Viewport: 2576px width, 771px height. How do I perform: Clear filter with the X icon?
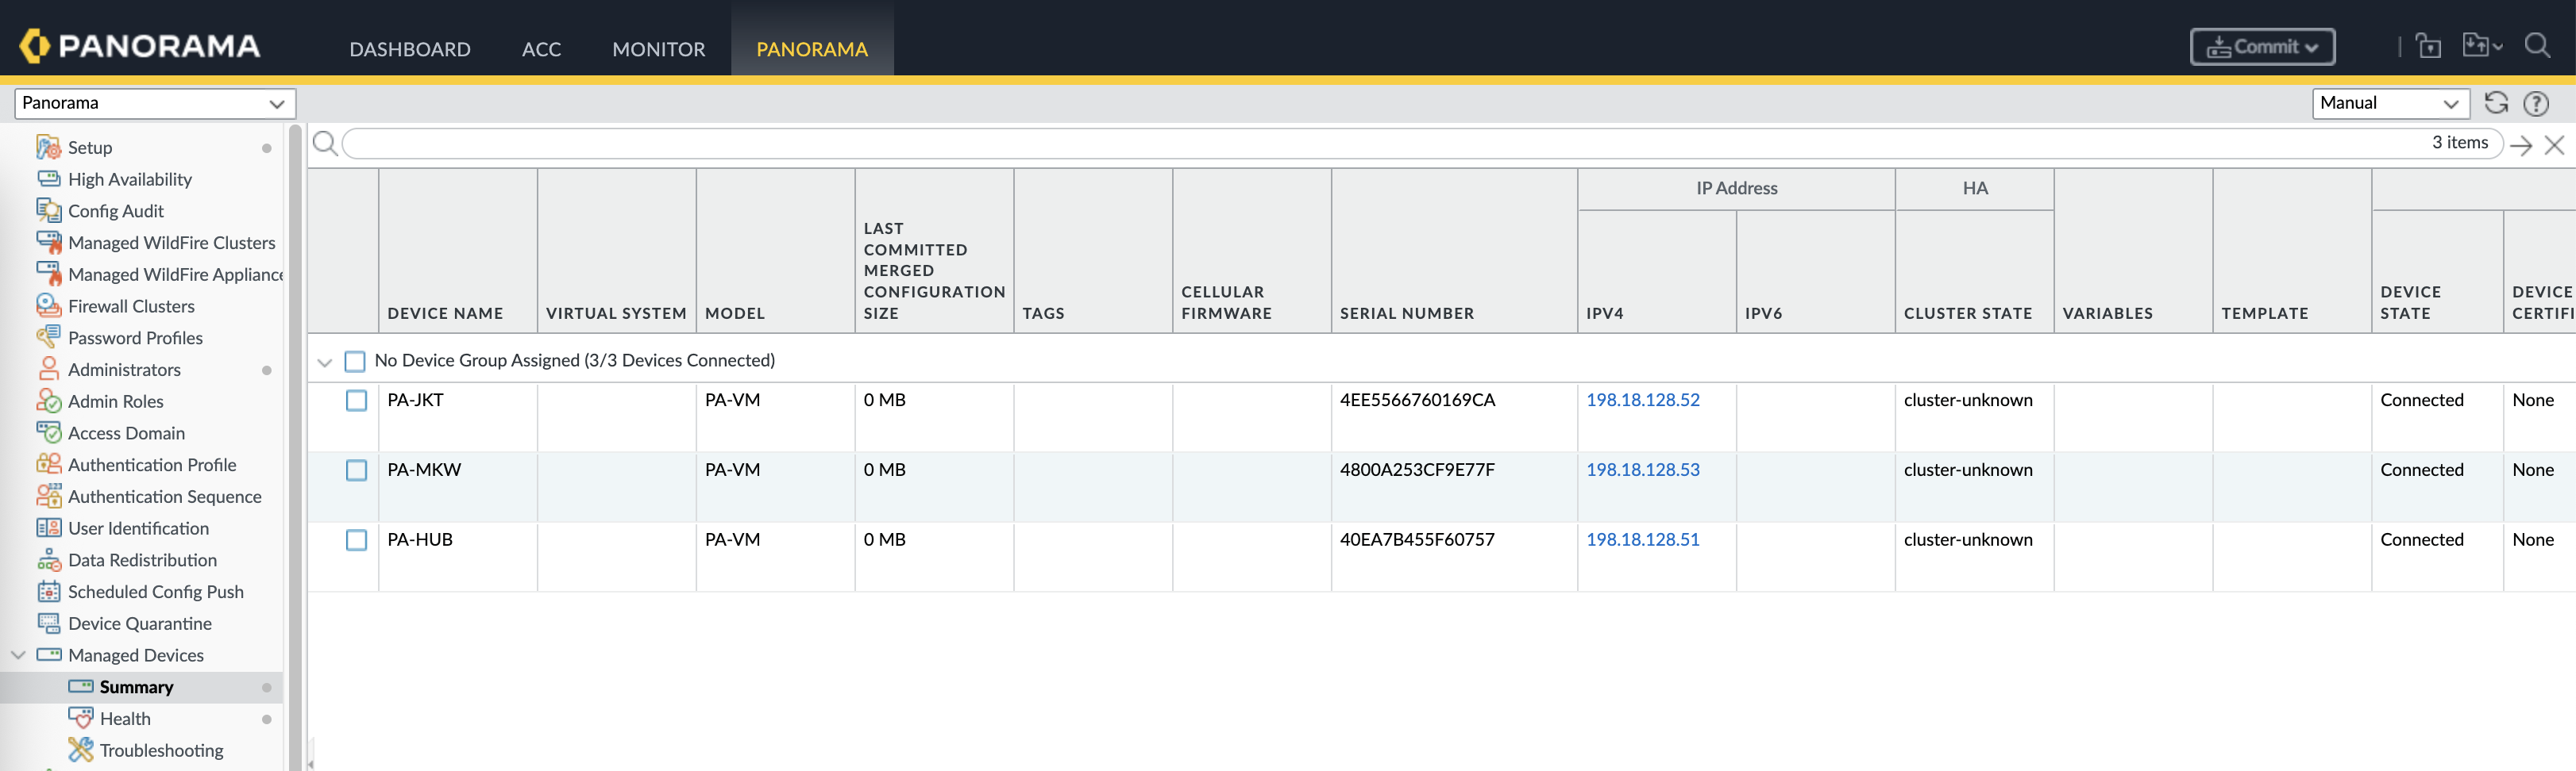[x=2554, y=145]
